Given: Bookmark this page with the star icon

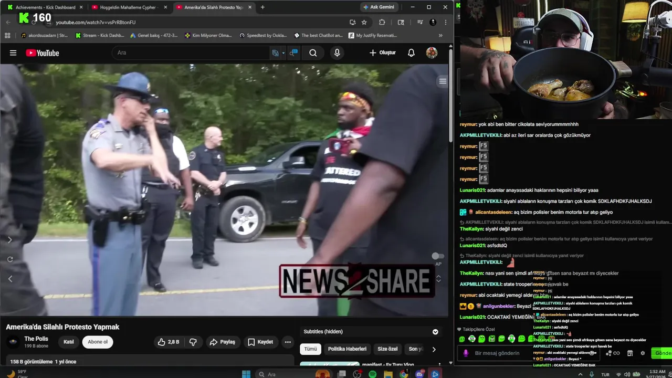Looking at the screenshot, I should (x=364, y=22).
